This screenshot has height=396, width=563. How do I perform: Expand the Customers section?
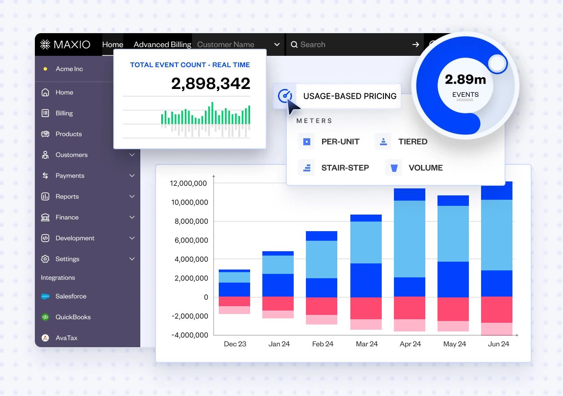click(132, 155)
